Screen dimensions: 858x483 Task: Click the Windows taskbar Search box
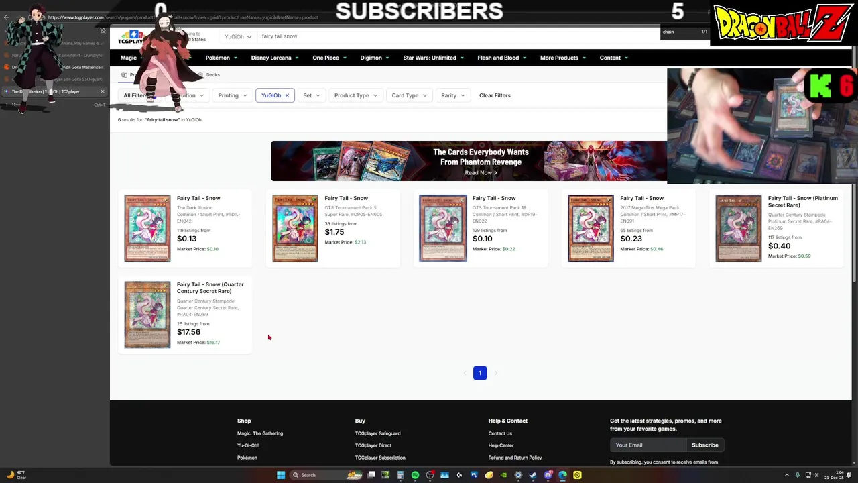coord(326,475)
